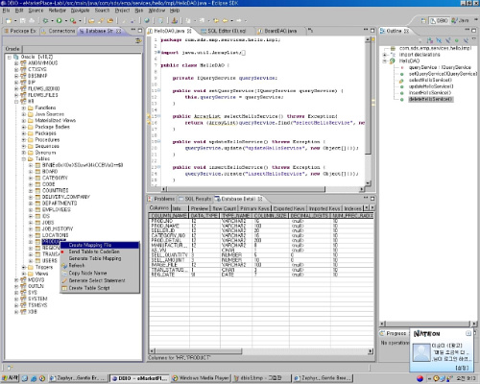Click the Save toolbar icon
The image size is (480, 384).
[x=23, y=21]
